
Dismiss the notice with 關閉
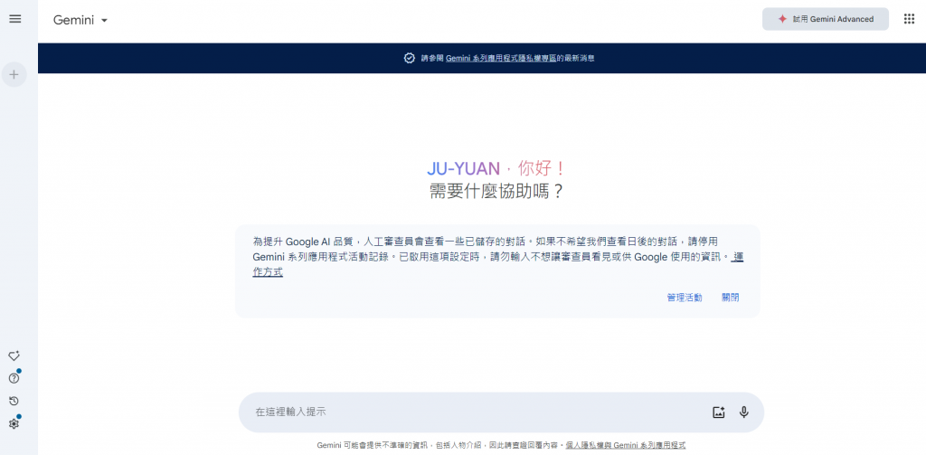click(730, 298)
